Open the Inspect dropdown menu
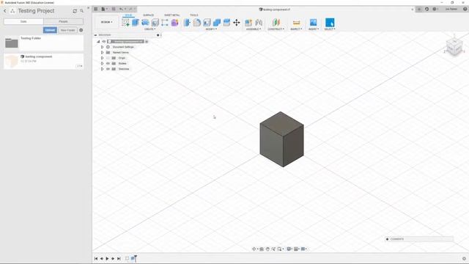This screenshot has width=469, height=264. click(296, 29)
